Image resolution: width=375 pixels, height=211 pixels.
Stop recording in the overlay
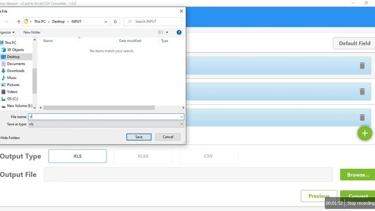pyautogui.click(x=361, y=203)
